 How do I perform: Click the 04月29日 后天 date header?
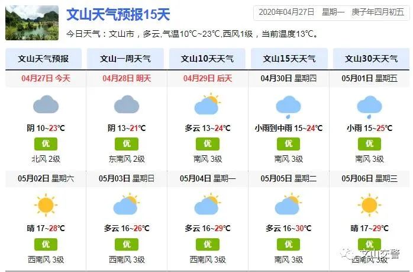208,78
